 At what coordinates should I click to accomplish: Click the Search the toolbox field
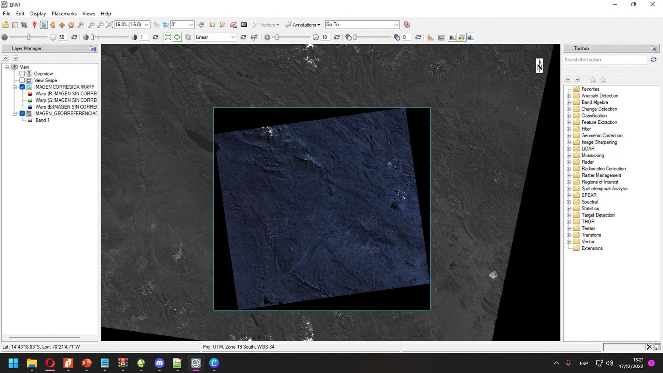pos(606,60)
